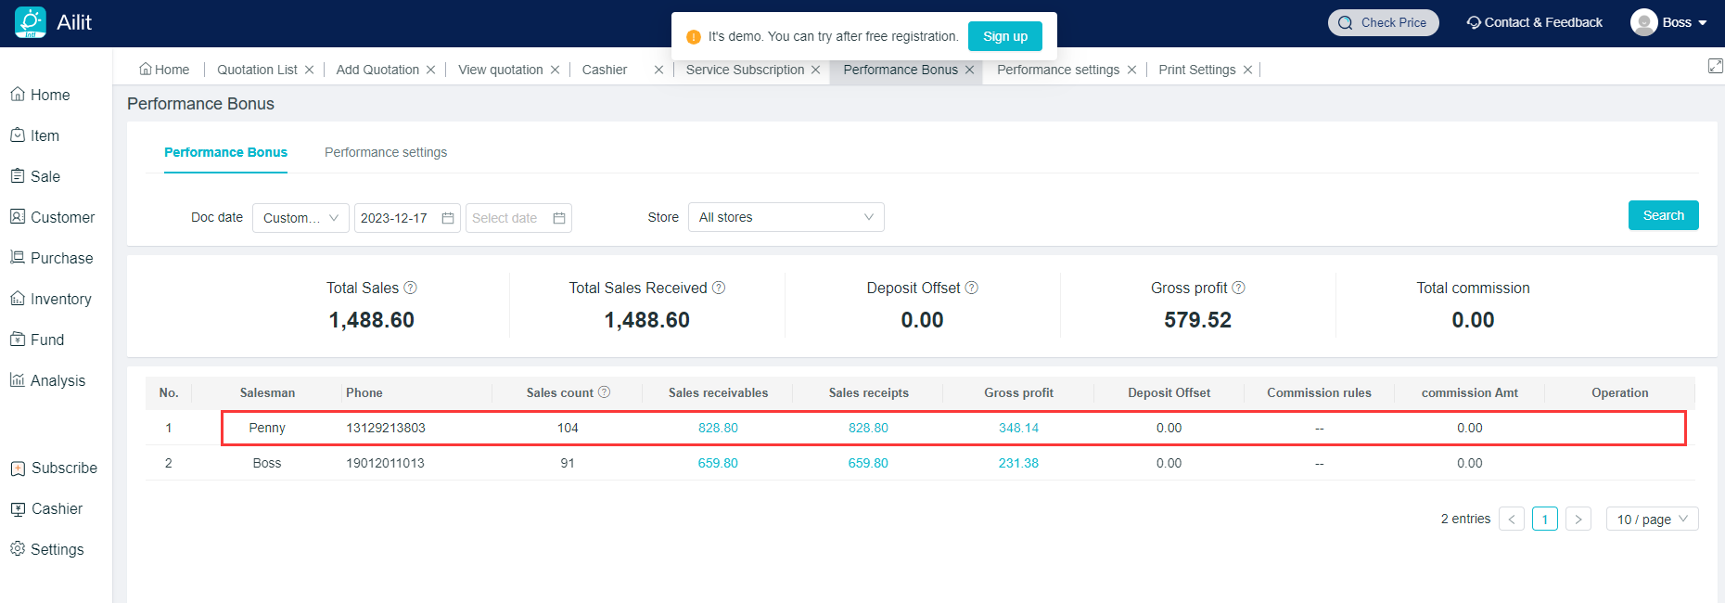The width and height of the screenshot is (1725, 603).
Task: Open the Boss user account menu
Action: click(x=1669, y=22)
